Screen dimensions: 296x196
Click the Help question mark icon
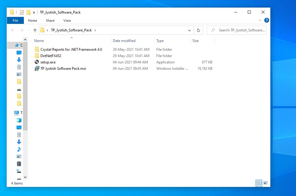266,20
